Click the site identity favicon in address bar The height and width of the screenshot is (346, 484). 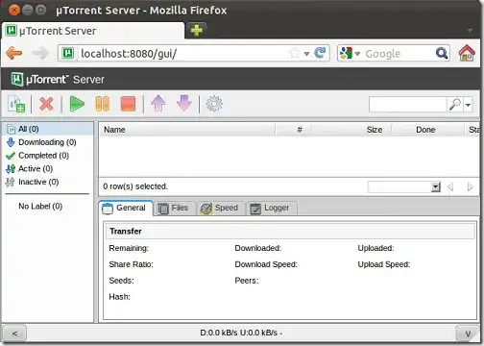[x=68, y=53]
